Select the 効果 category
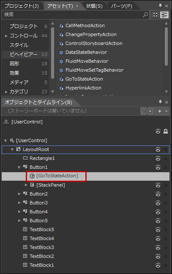Viewport: 172px width, 274px height. click(14, 73)
